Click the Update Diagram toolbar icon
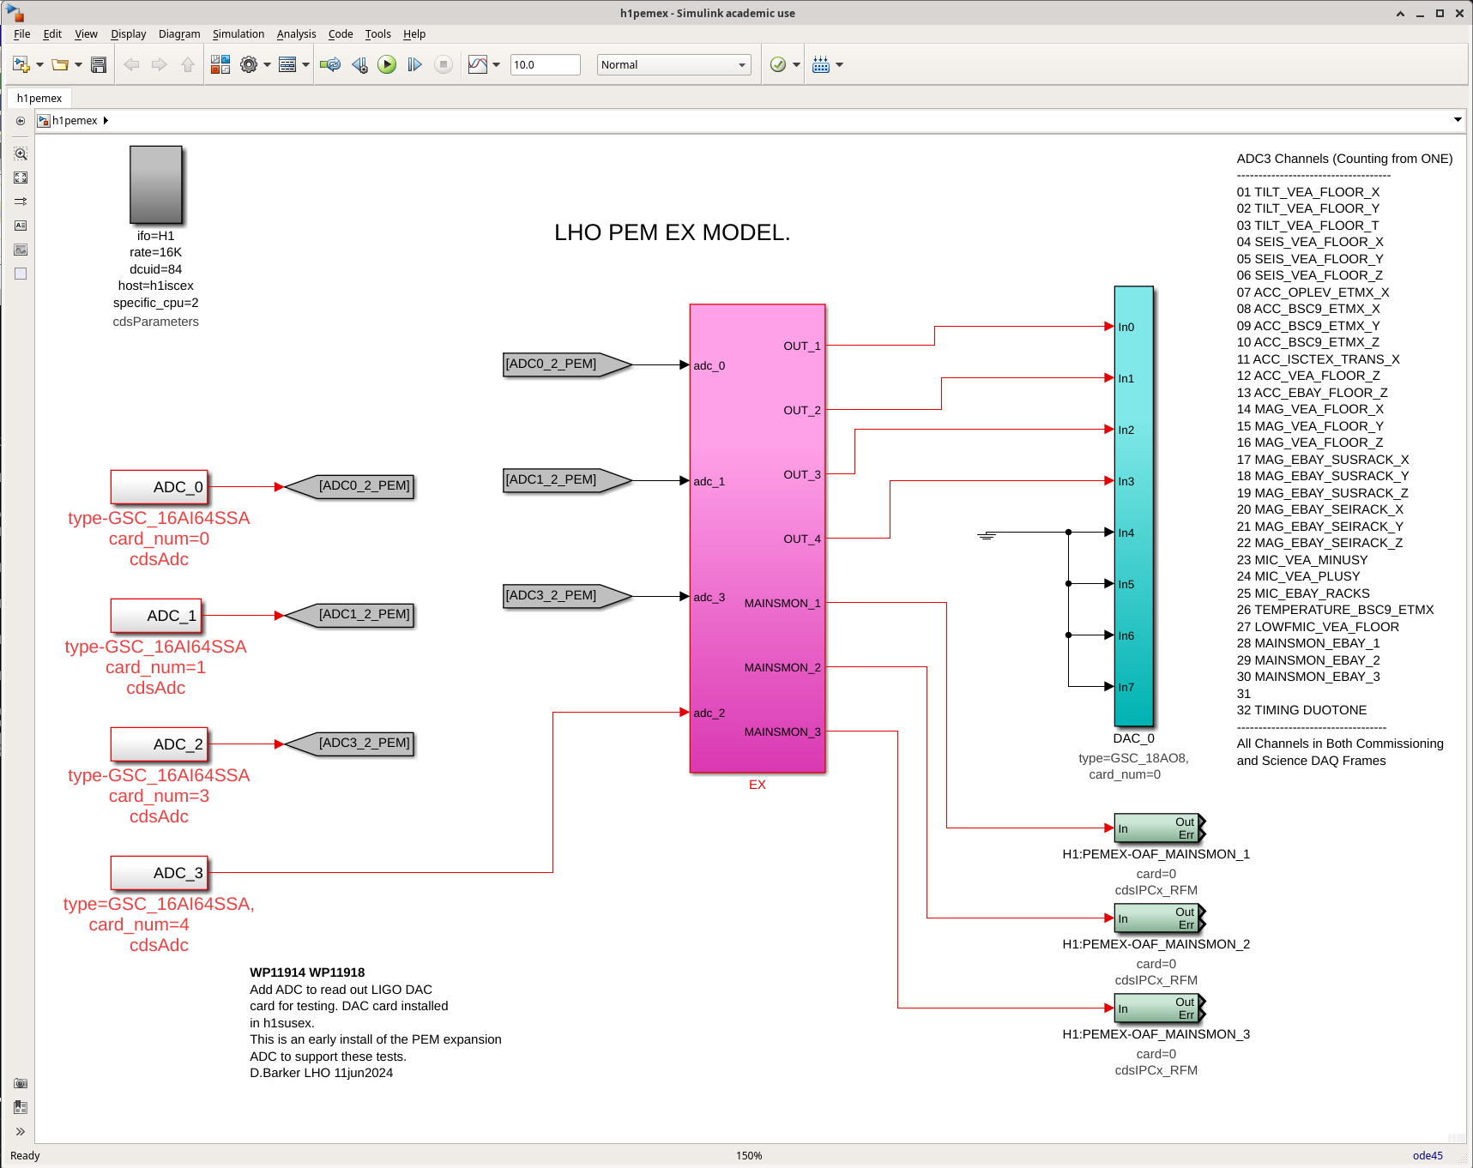The image size is (1473, 1168). 330,64
